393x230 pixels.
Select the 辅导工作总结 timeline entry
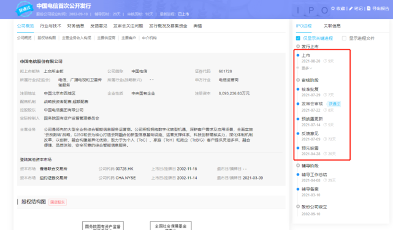314,174
